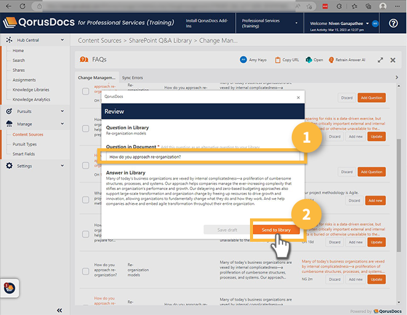Collapse Hub Central section chevron
Image resolution: width=407 pixels, height=315 pixels.
62,39
